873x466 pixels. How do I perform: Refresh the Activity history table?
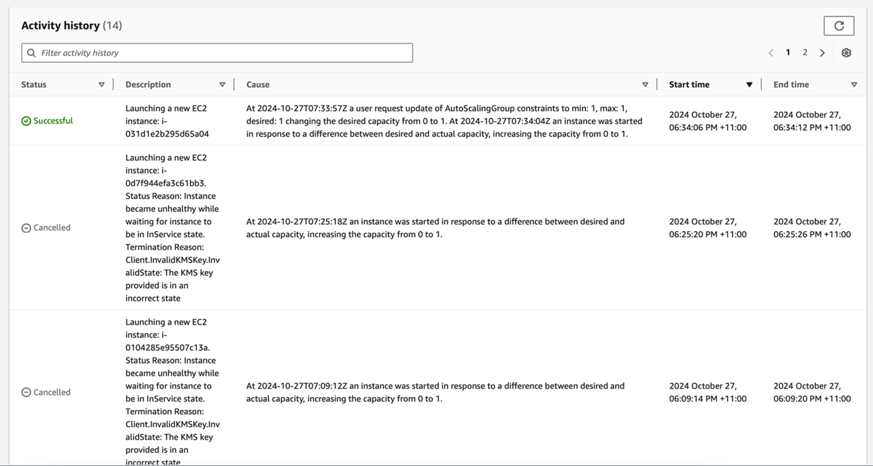(x=839, y=26)
